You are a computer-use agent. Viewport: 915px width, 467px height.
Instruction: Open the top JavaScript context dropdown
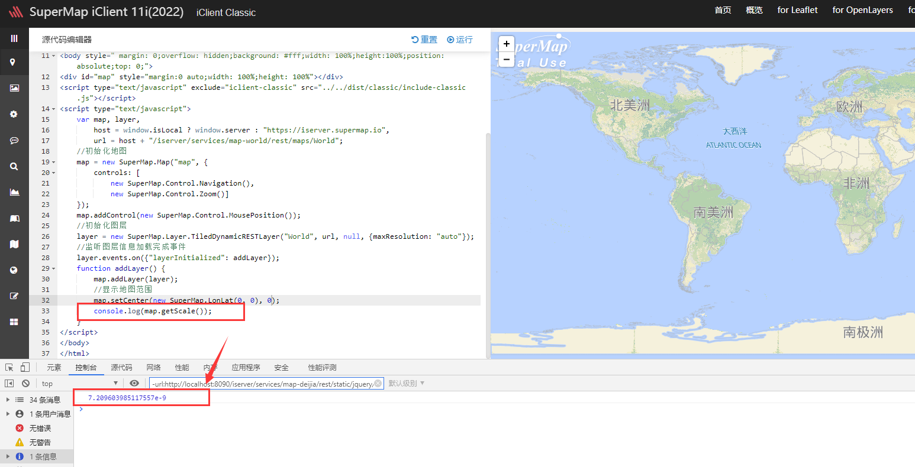(80, 383)
